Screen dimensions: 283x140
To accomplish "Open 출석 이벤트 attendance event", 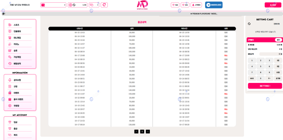I will coord(18,99).
